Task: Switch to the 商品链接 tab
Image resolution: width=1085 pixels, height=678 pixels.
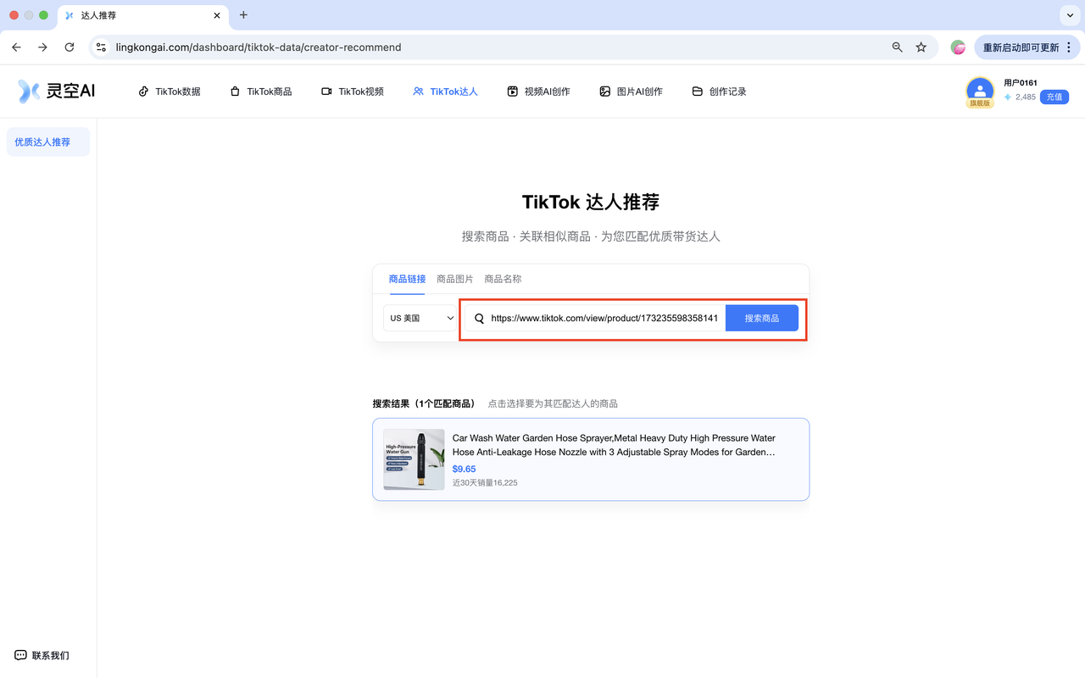Action: pyautogui.click(x=408, y=279)
